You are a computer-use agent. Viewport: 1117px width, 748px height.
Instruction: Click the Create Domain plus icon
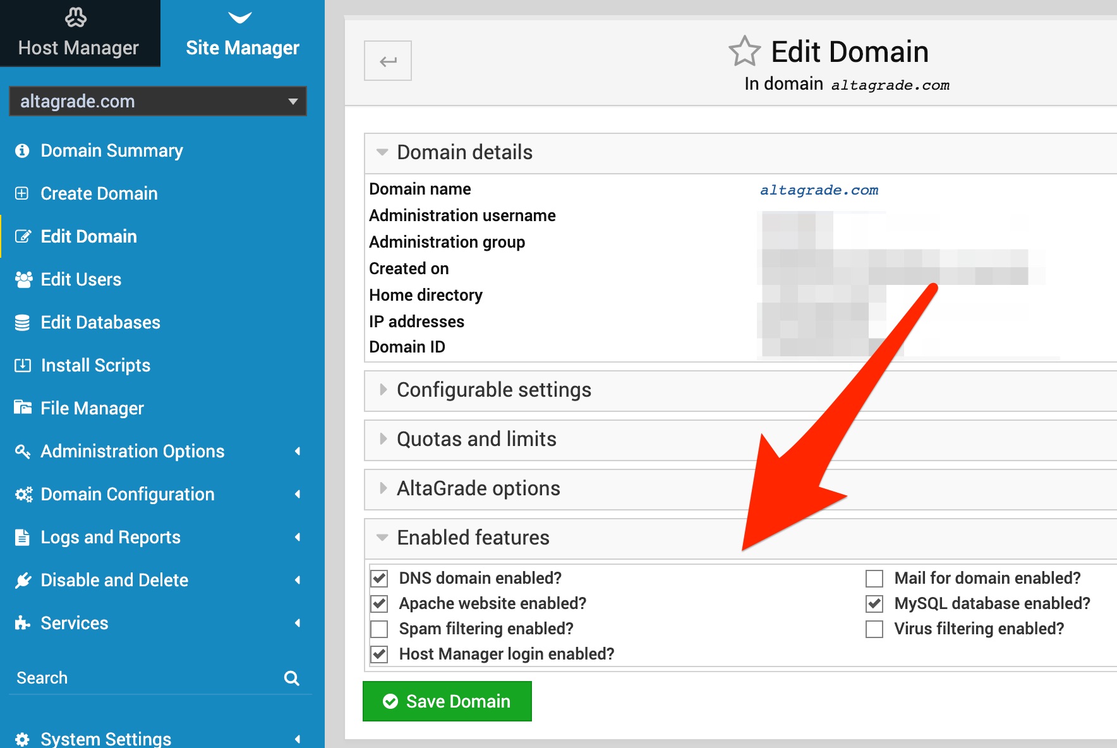tap(22, 193)
